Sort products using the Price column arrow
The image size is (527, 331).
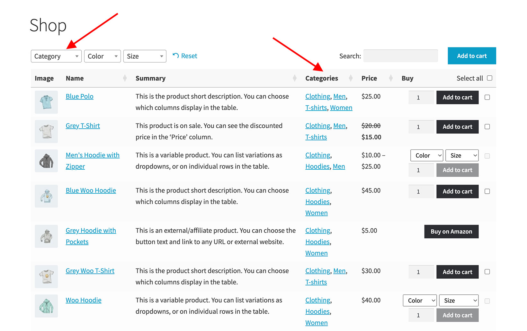390,78
